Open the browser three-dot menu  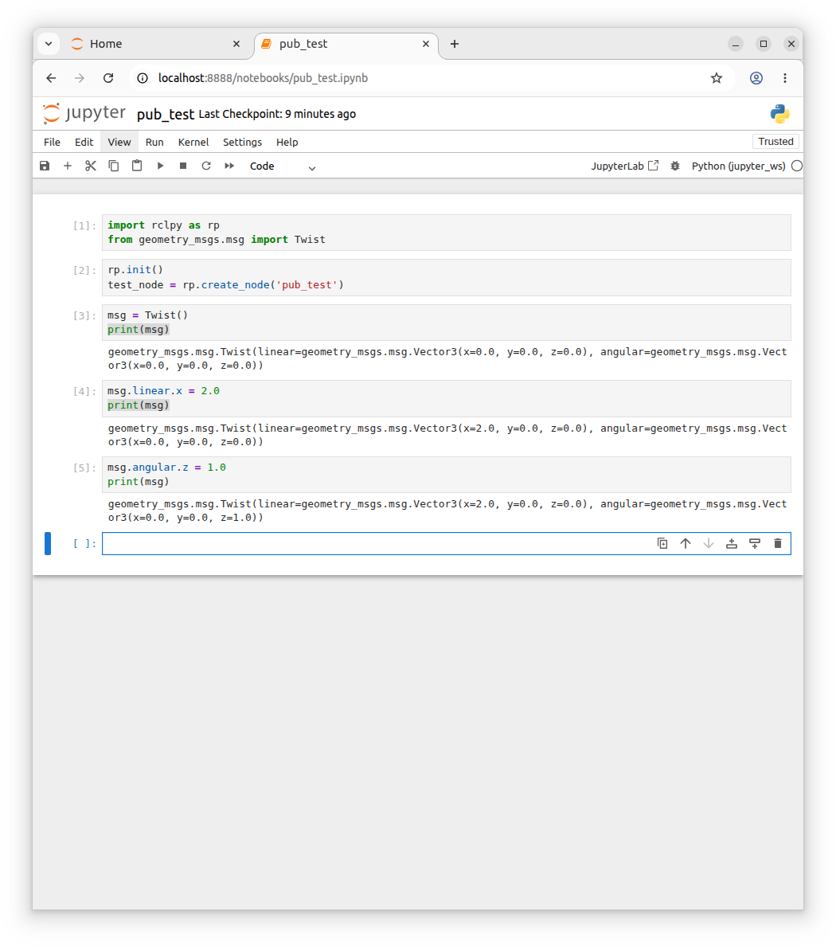[x=785, y=78]
